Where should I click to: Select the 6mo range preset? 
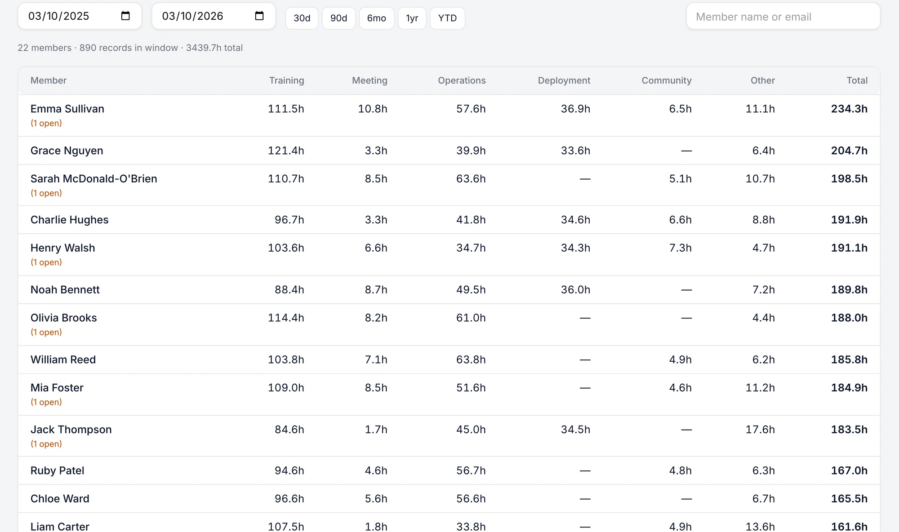click(x=377, y=18)
